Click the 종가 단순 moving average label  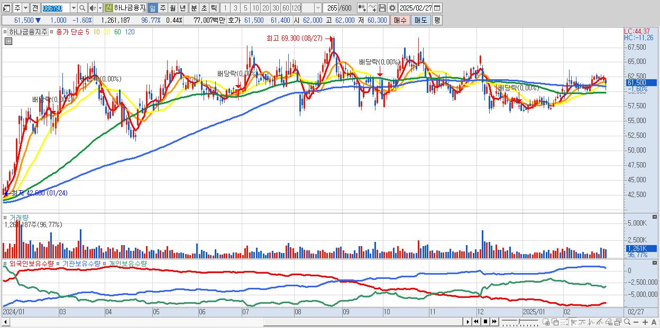[69, 32]
